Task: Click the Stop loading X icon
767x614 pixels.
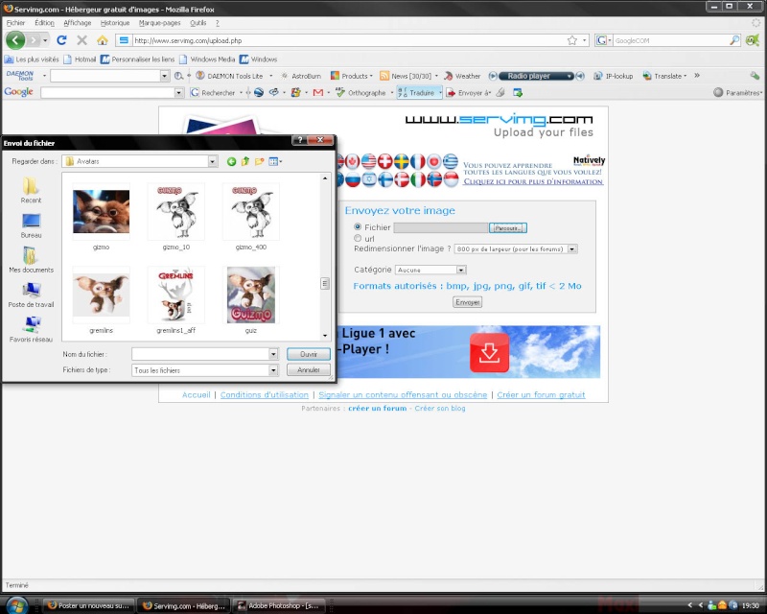Action: tap(82, 40)
